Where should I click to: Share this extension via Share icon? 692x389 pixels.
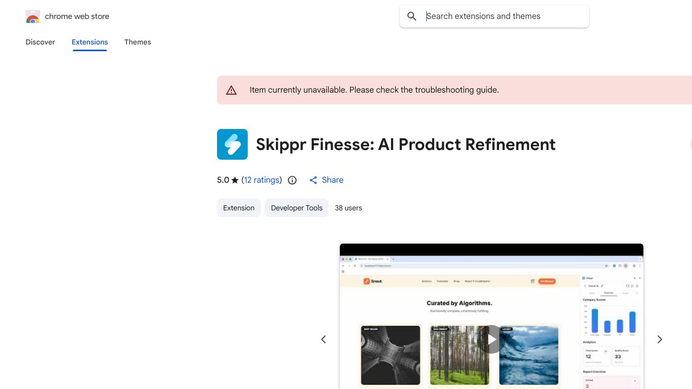coord(313,180)
